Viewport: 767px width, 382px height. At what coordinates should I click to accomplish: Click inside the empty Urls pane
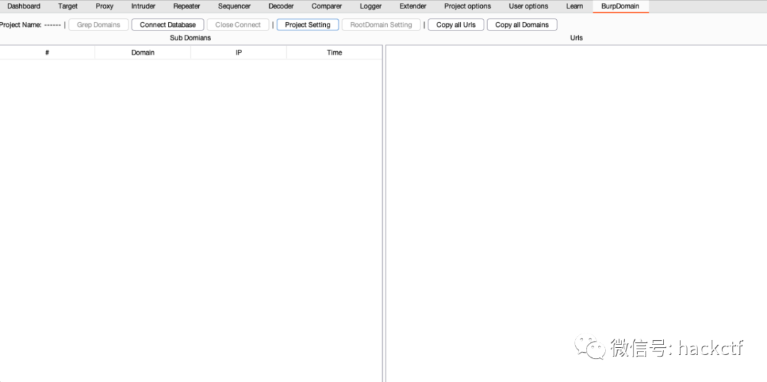[575, 213]
